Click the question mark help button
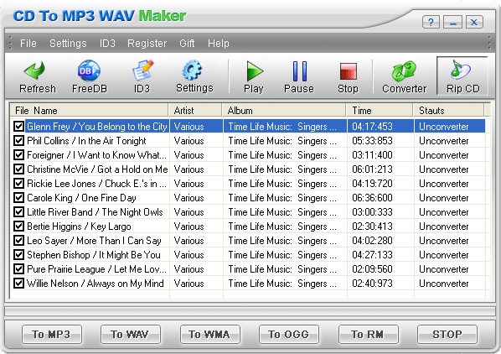Image resolution: width=501 pixels, height=354 pixels. (x=431, y=22)
